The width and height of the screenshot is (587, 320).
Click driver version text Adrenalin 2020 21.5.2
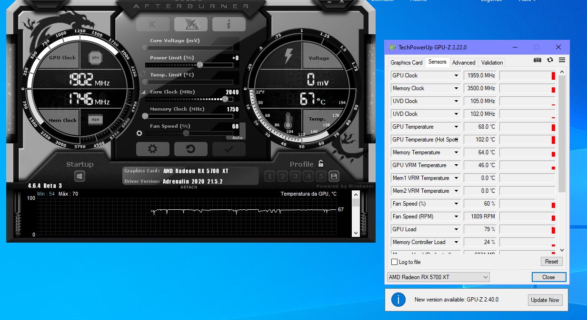(x=193, y=181)
